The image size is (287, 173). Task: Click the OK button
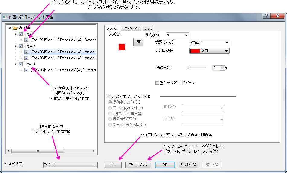pos(165,165)
